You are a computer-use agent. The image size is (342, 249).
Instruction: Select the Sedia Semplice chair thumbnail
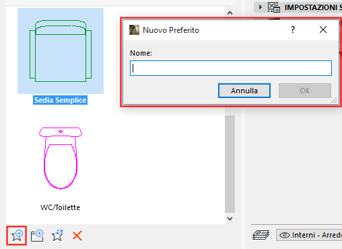pyautogui.click(x=61, y=51)
